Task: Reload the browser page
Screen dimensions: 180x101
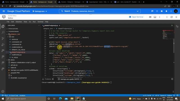Action: point(10,6)
